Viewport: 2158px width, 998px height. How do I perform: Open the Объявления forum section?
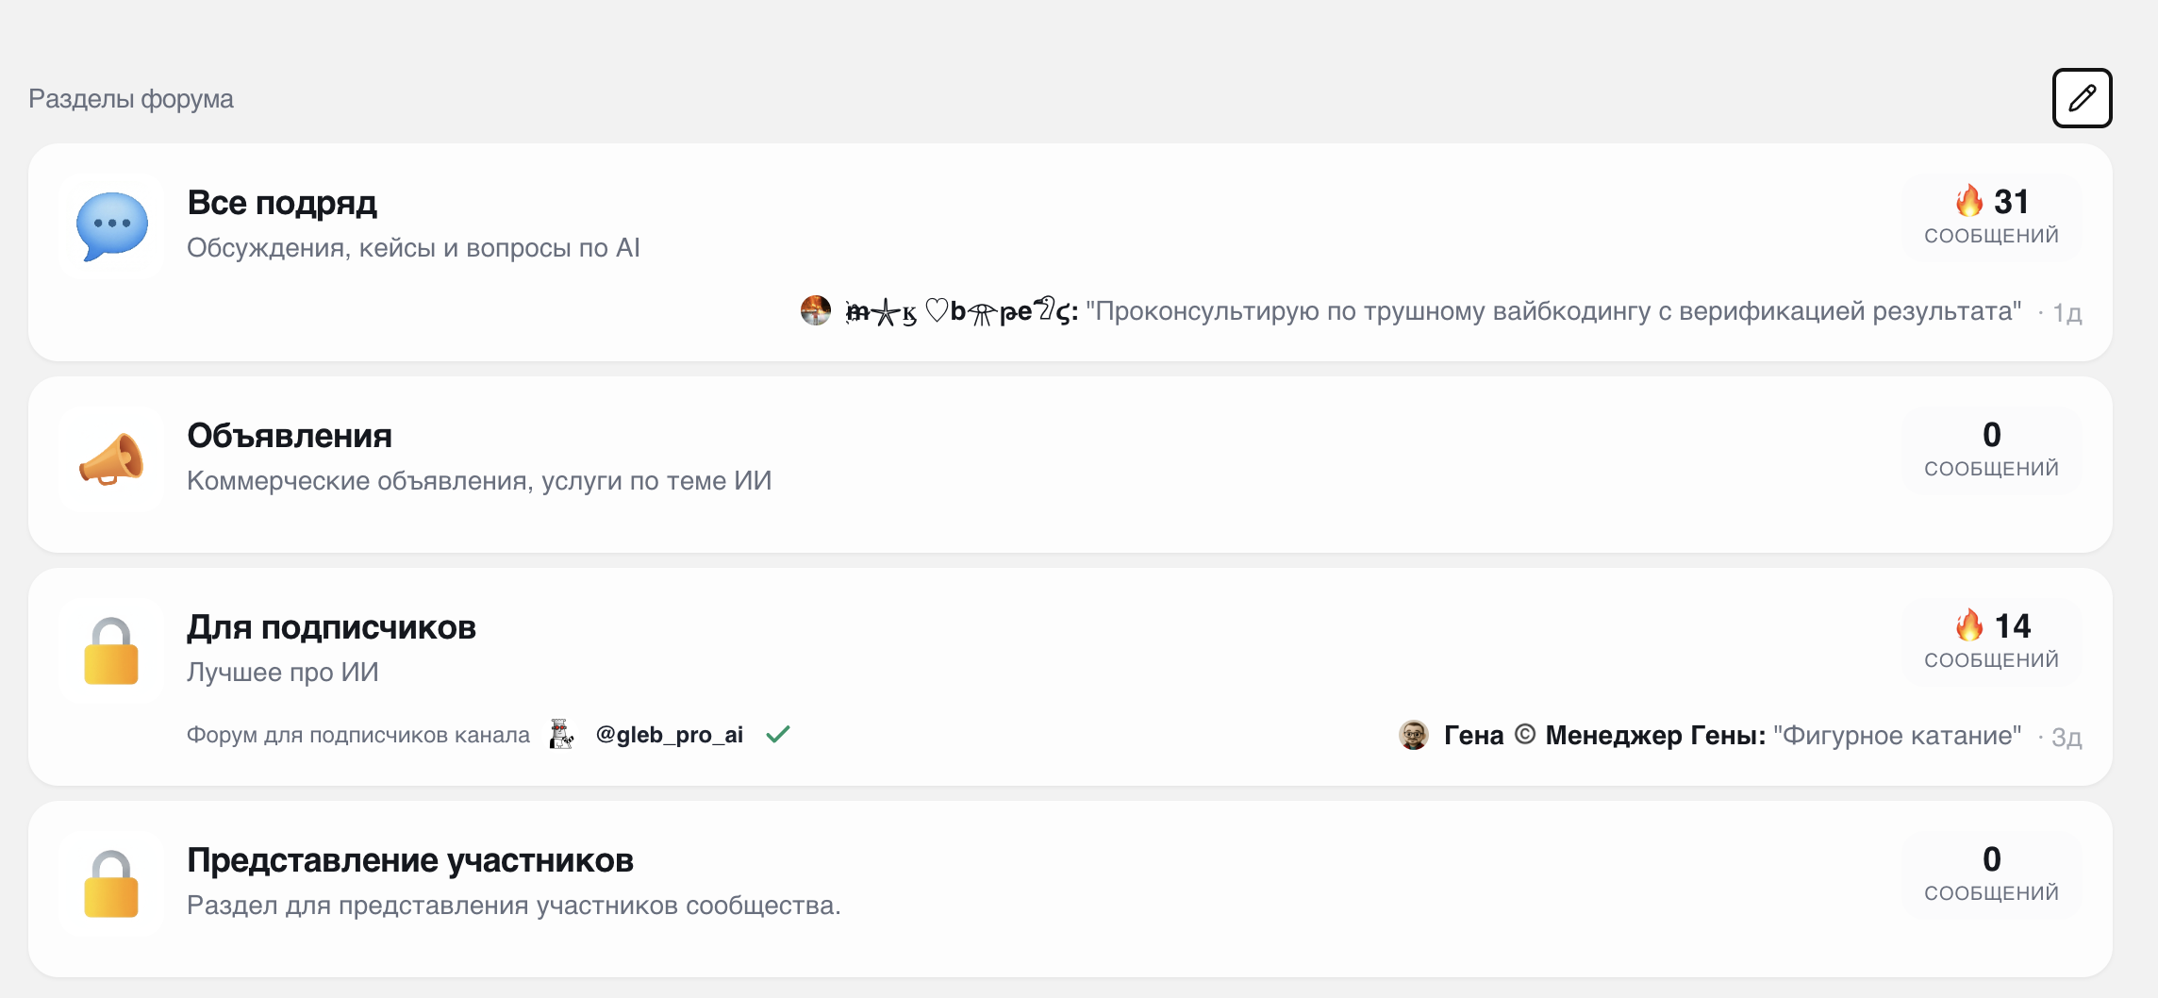[x=290, y=436]
